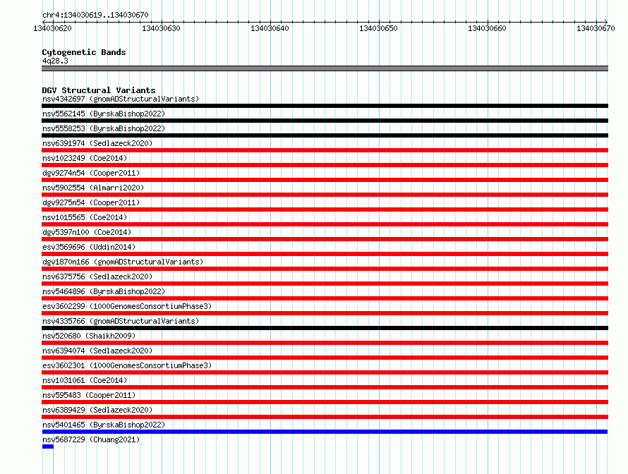Open variant dgv5397n100 (Coe2014)
628x474 pixels.
87,232
